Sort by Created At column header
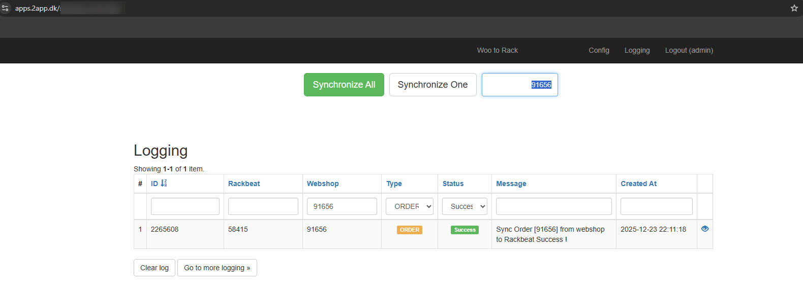 point(638,184)
